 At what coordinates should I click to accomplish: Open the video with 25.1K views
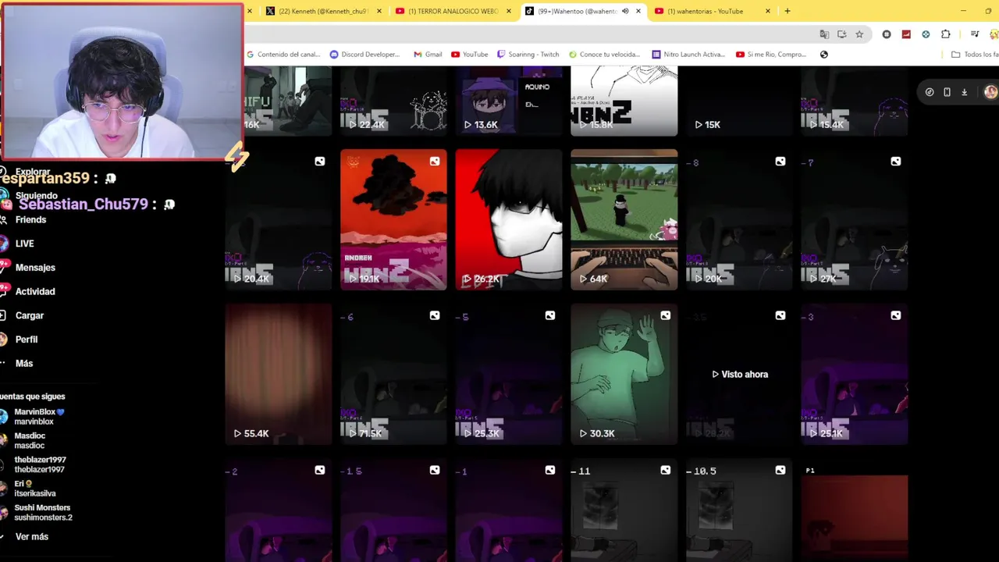[855, 375]
